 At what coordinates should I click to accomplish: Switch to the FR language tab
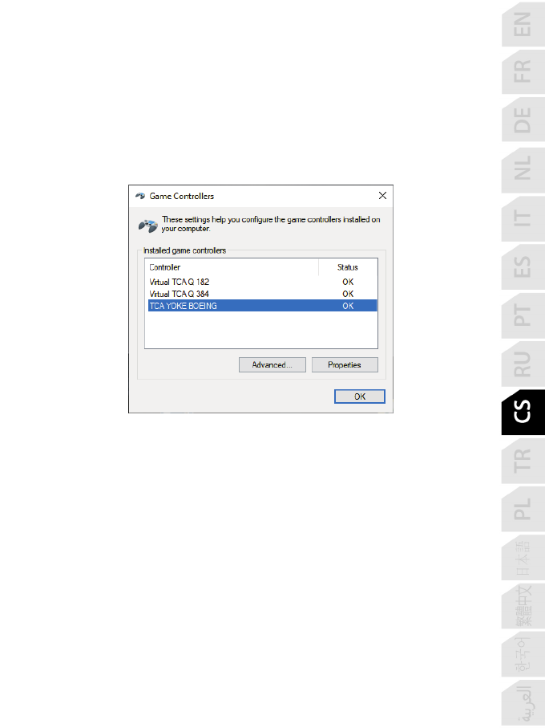point(523,71)
